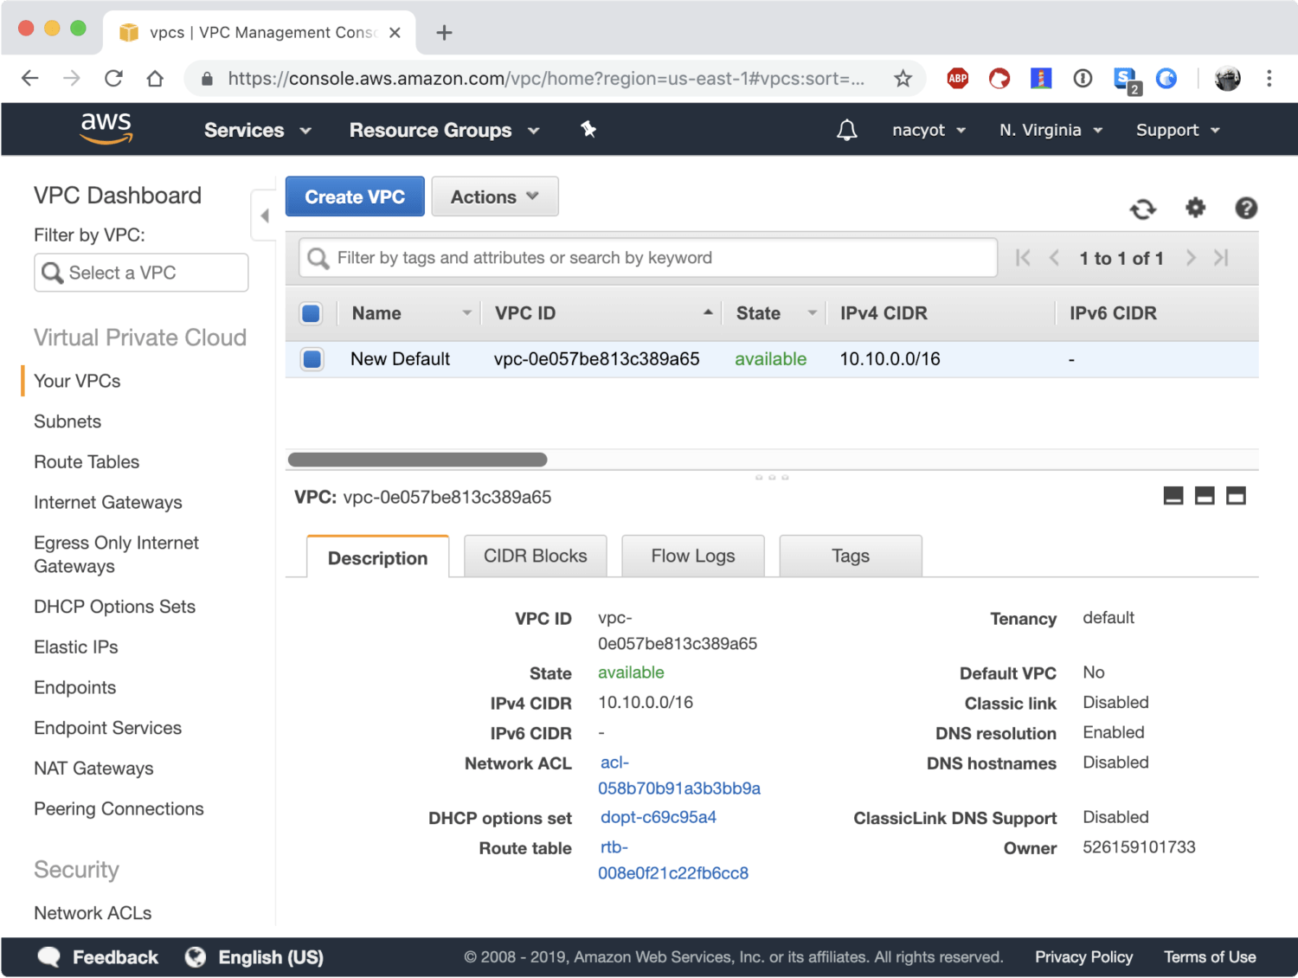Open Route Tables in the sidebar
The height and width of the screenshot is (978, 1298).
pos(87,462)
